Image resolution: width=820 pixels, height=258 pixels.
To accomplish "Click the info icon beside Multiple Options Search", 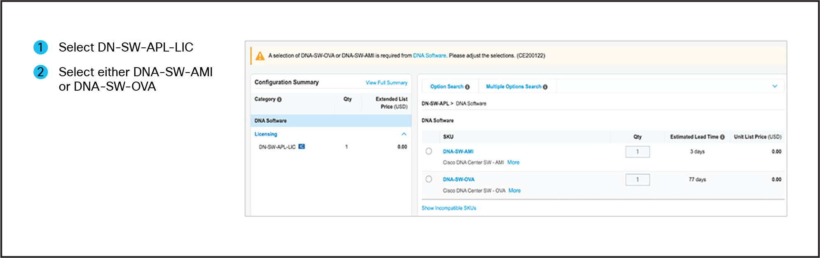I will pyautogui.click(x=545, y=87).
